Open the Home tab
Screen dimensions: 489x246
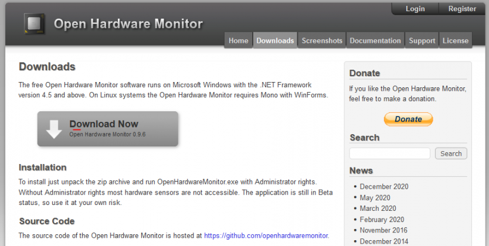tap(238, 40)
